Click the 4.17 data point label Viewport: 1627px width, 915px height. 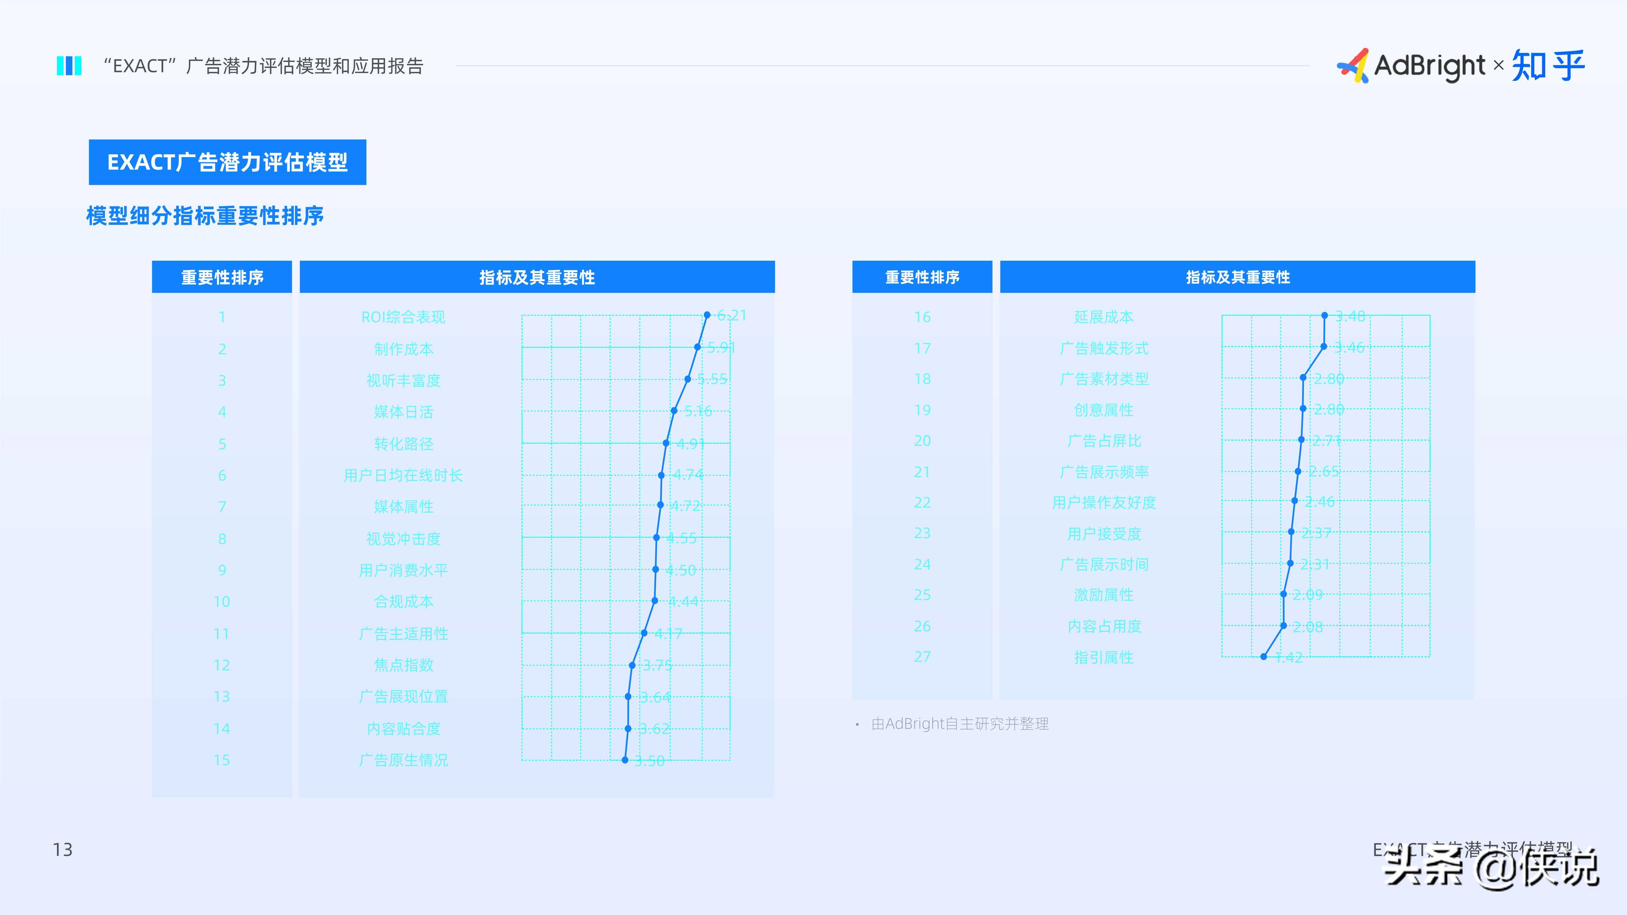coord(668,633)
